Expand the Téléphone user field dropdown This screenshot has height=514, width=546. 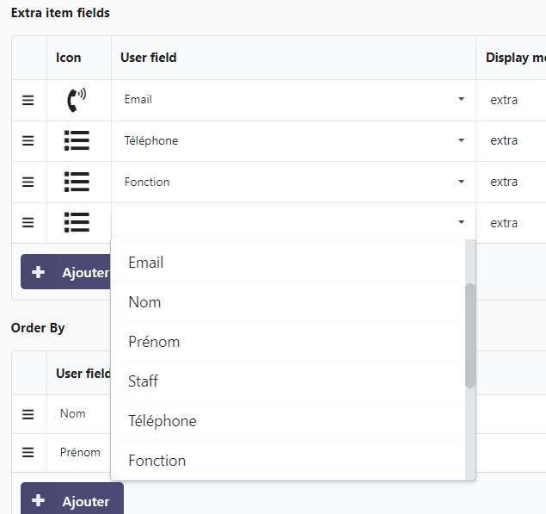click(x=461, y=141)
